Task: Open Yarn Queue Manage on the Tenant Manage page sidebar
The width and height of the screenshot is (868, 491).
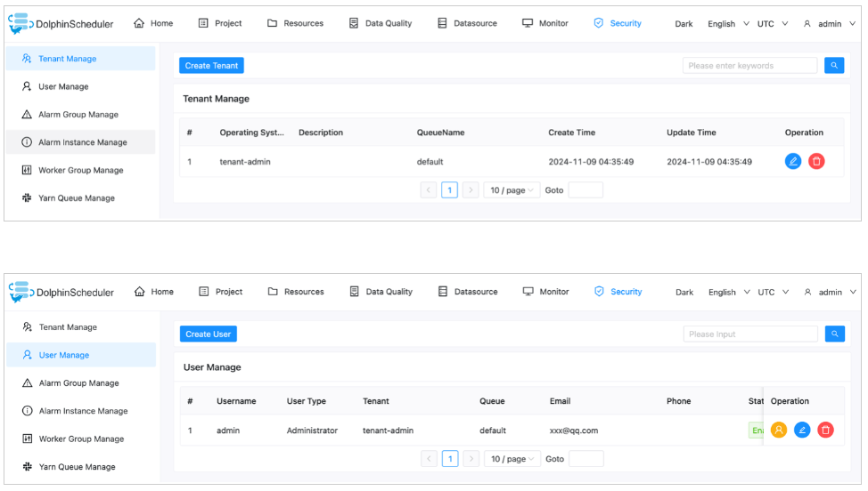Action: click(x=76, y=198)
